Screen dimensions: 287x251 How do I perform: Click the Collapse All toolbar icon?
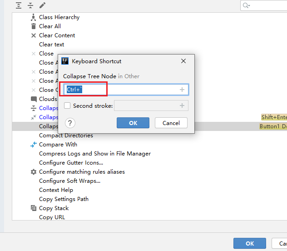[x=30, y=5]
